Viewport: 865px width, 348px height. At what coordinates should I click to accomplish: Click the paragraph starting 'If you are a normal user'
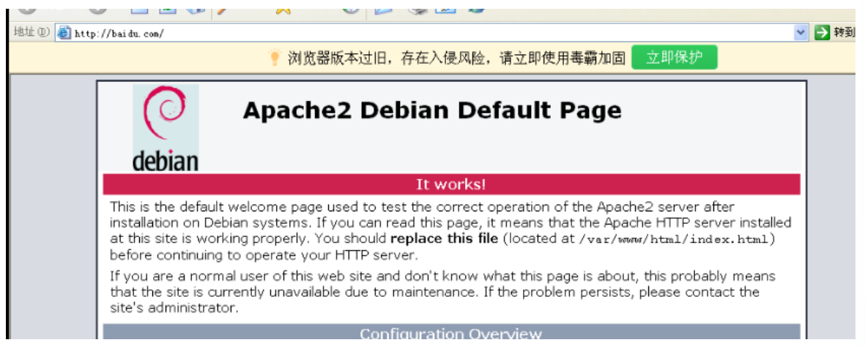pos(442,292)
